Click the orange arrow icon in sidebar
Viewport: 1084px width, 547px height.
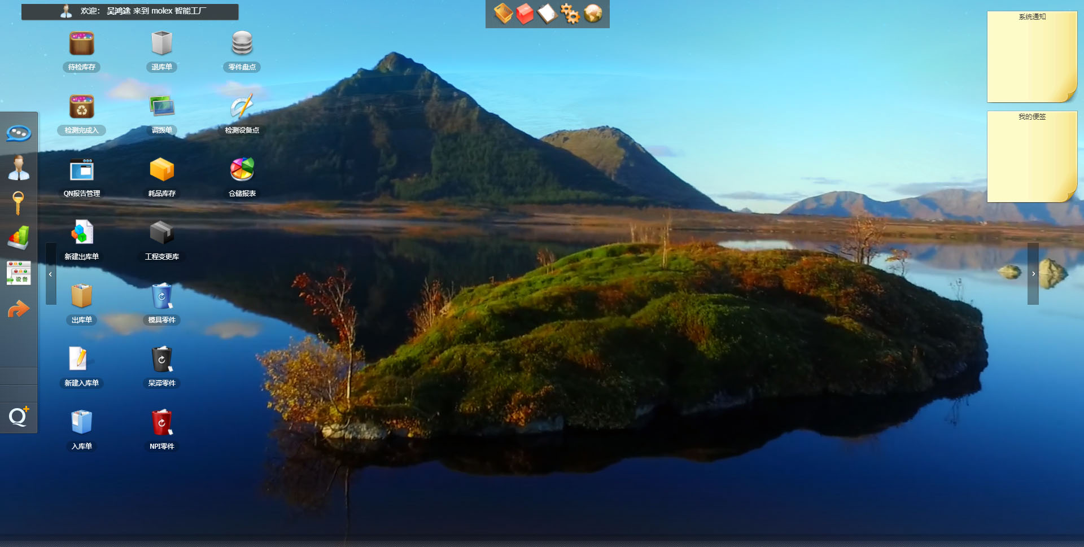tap(19, 309)
